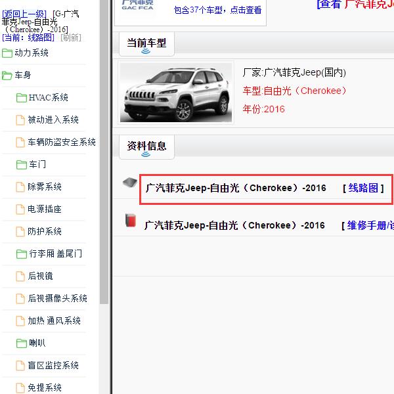Select 车身 tree label

[23, 75]
